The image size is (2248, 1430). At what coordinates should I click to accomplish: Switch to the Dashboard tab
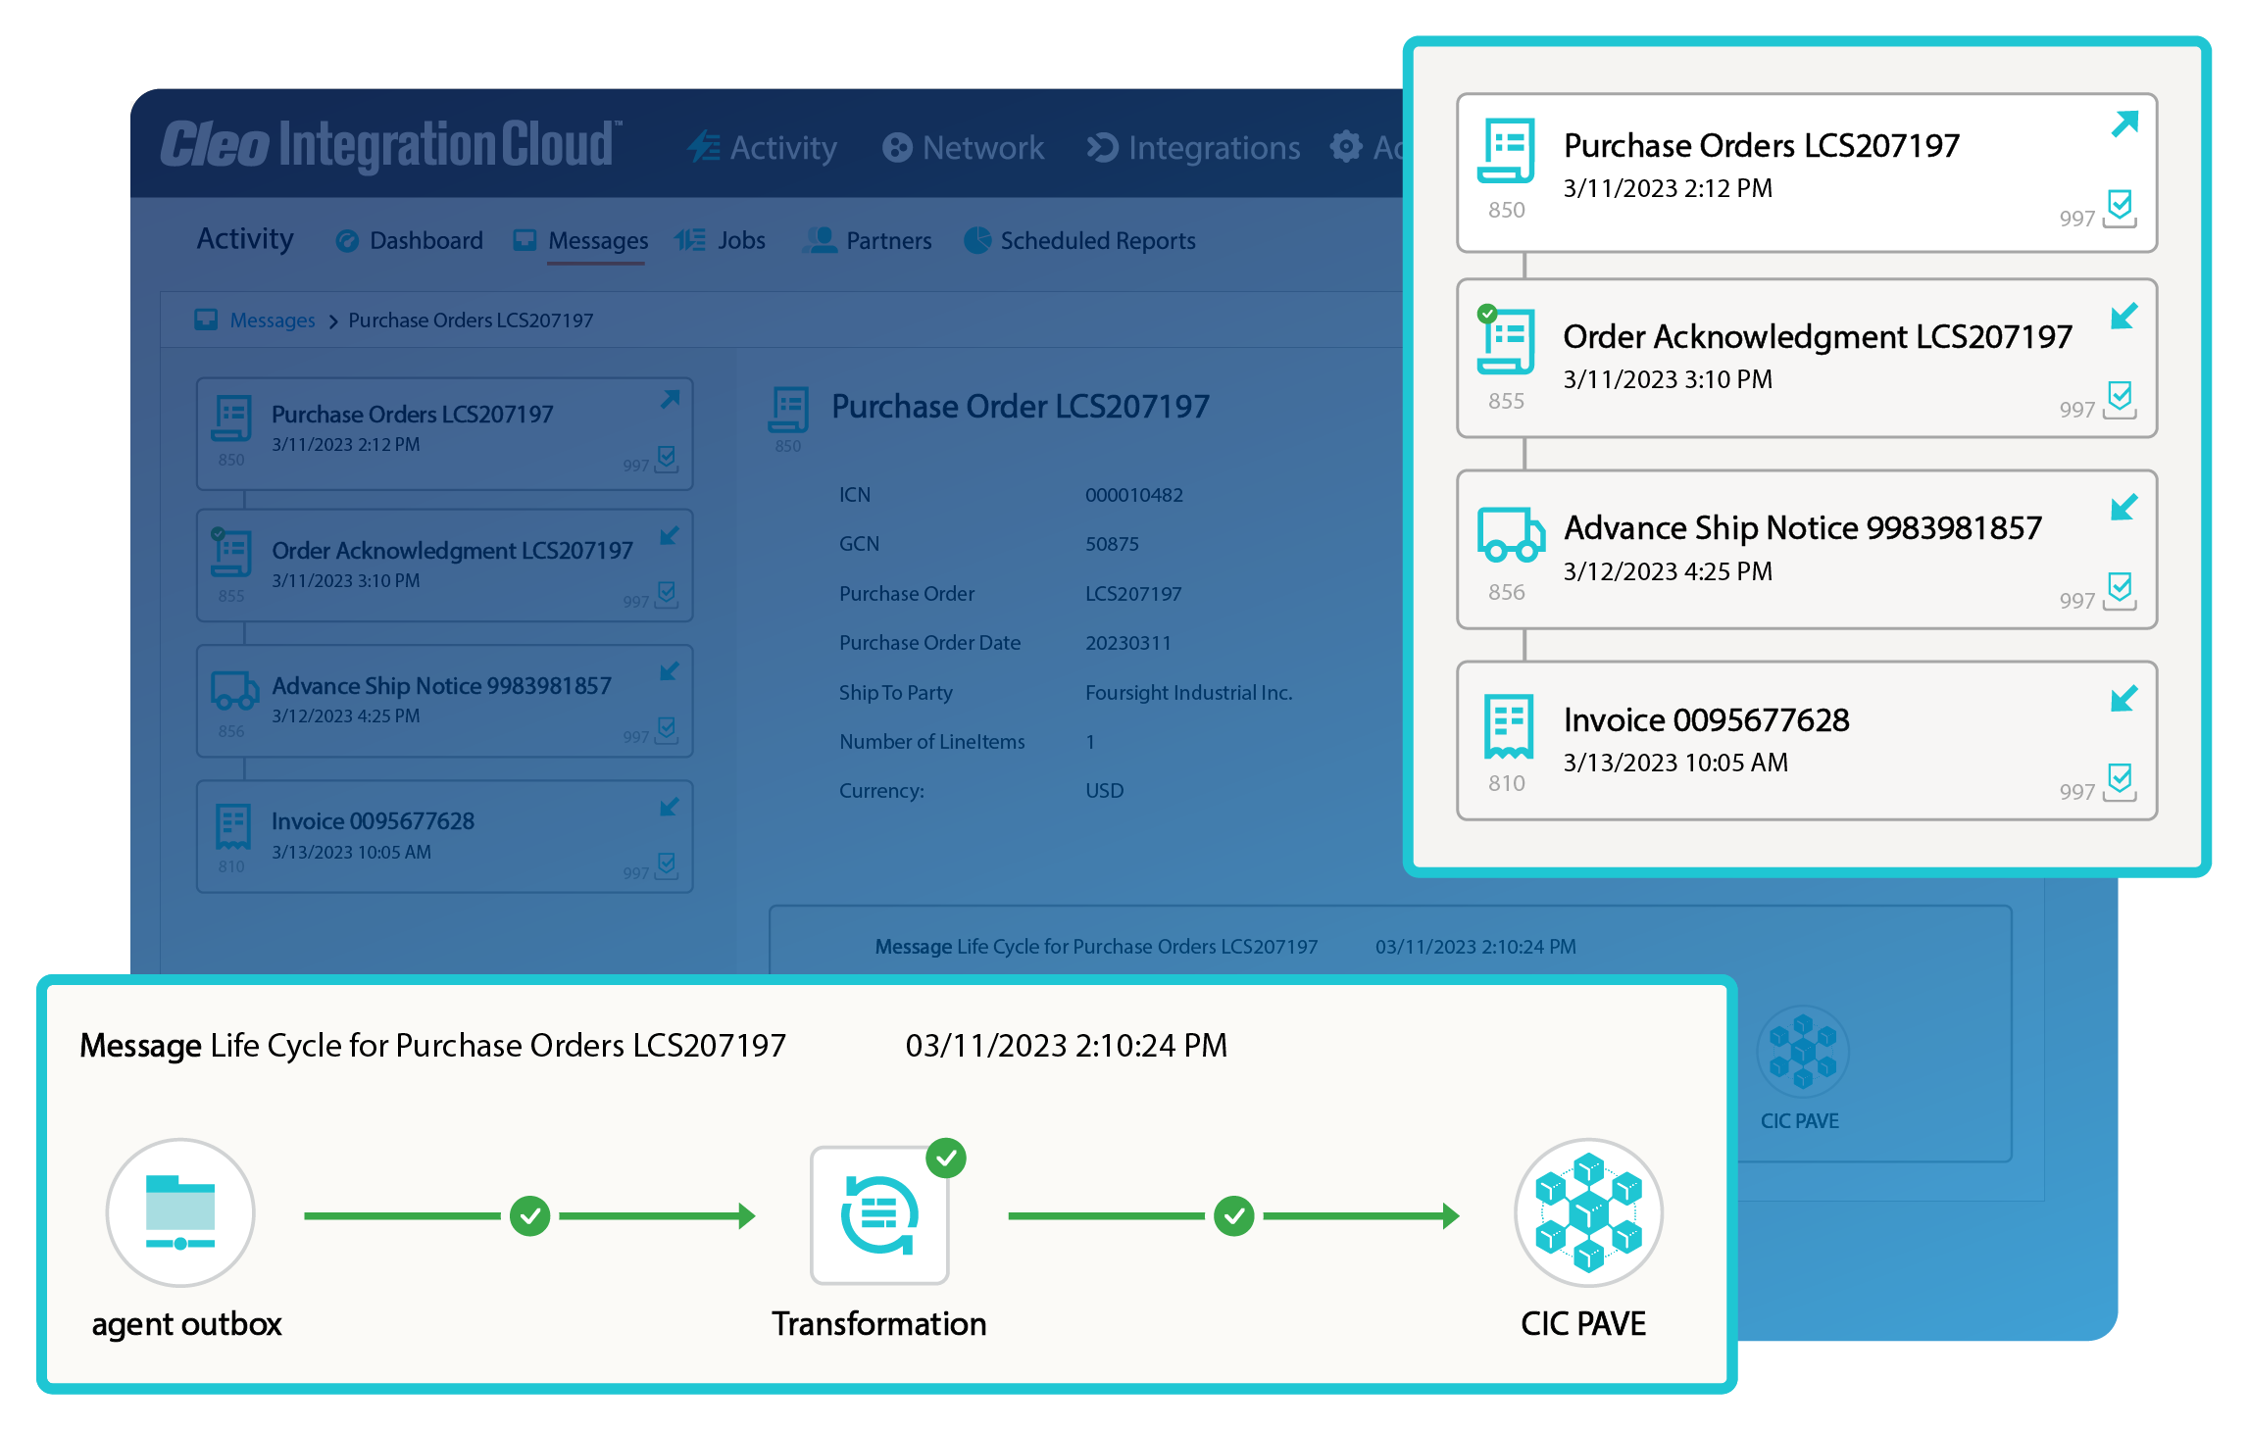[409, 240]
